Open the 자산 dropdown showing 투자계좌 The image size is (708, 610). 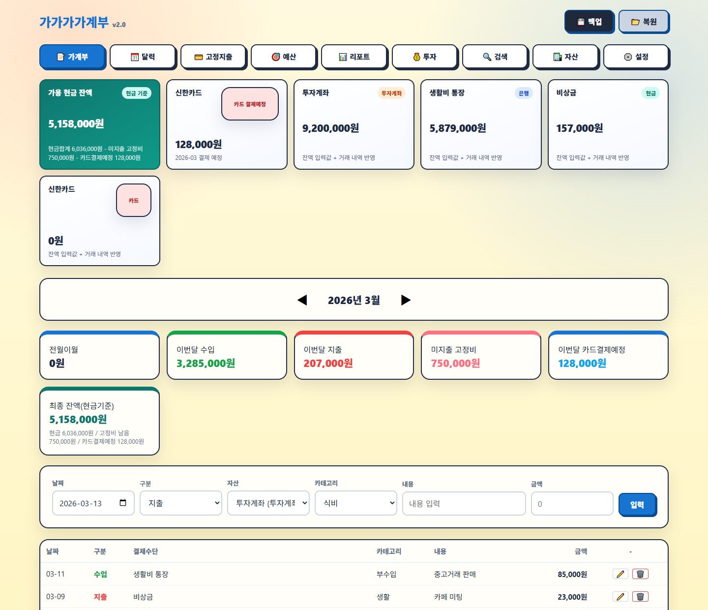coord(268,503)
